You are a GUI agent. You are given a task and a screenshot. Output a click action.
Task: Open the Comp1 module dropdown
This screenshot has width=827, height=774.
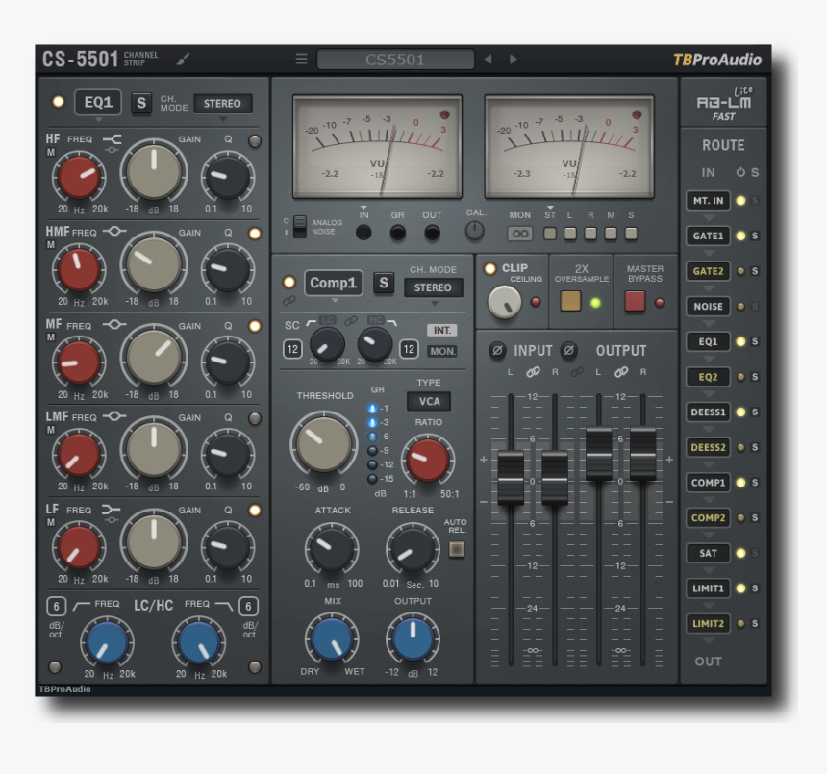pos(334,283)
